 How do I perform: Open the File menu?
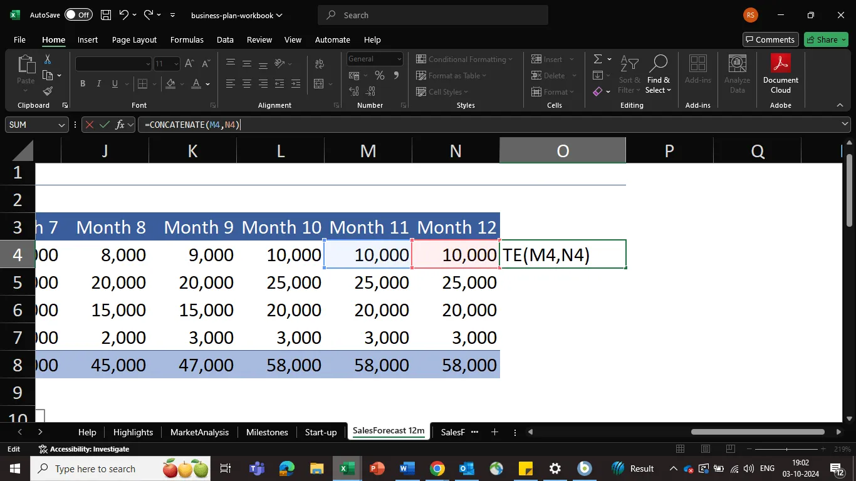(x=19, y=39)
